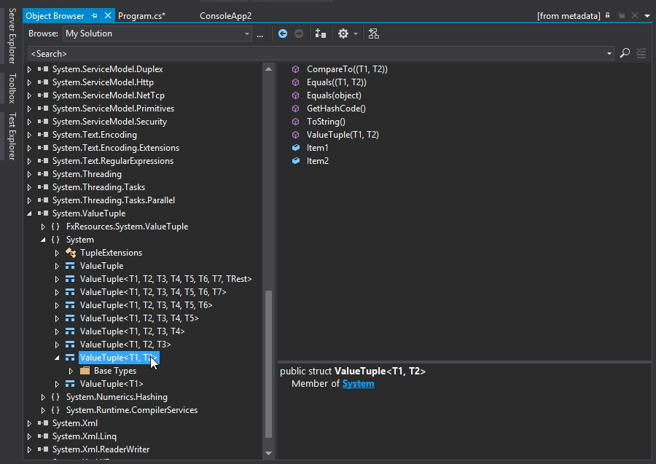The height and width of the screenshot is (464, 656).
Task: Click the Back navigation arrow icon
Action: 283,34
